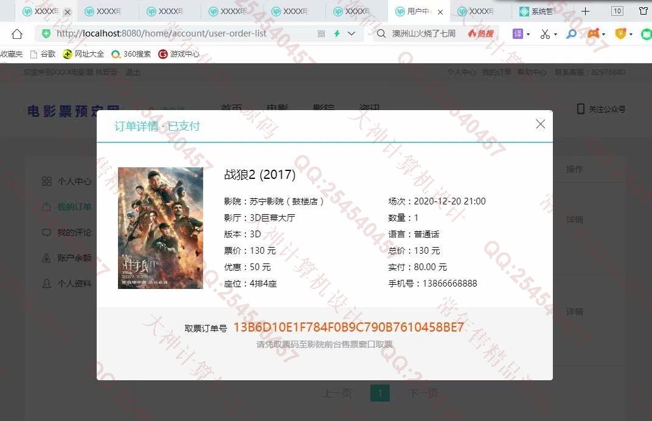Click the 战狼2 movie poster thumbnail
652x421 pixels.
[x=161, y=228]
